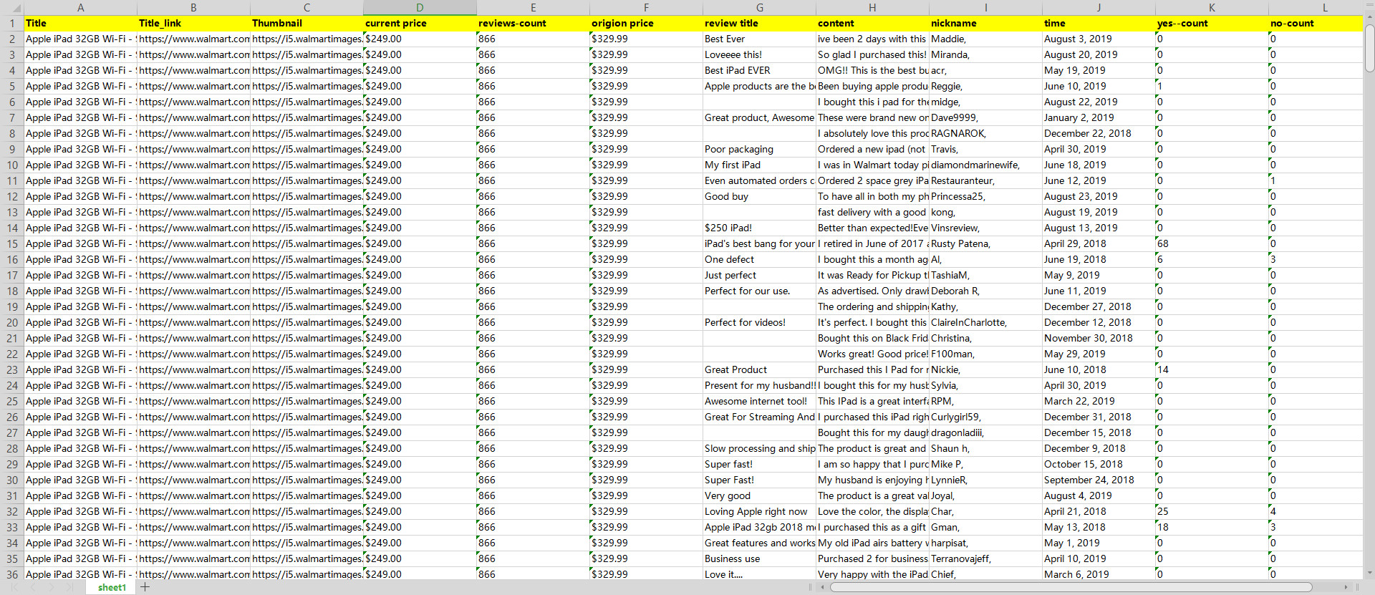Click the content cell starting 'fast delivery with a good'
Image resolution: width=1375 pixels, height=595 pixels.
(x=872, y=213)
